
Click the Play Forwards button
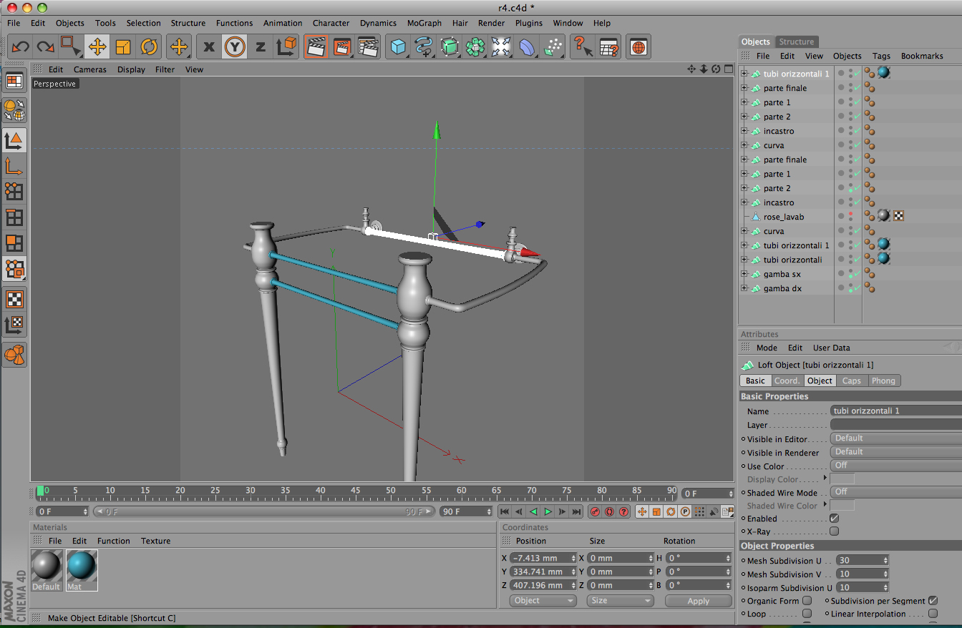(548, 511)
